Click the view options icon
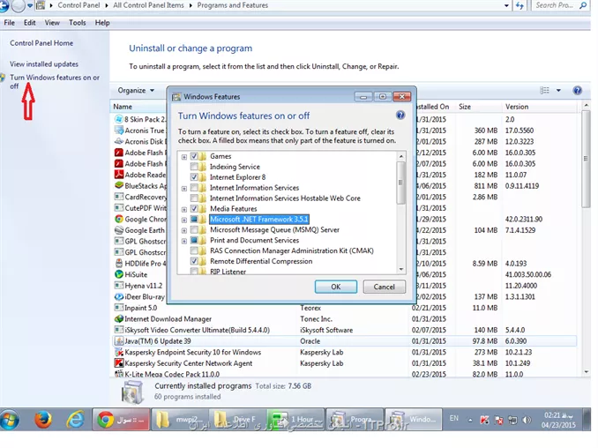 click(x=544, y=90)
